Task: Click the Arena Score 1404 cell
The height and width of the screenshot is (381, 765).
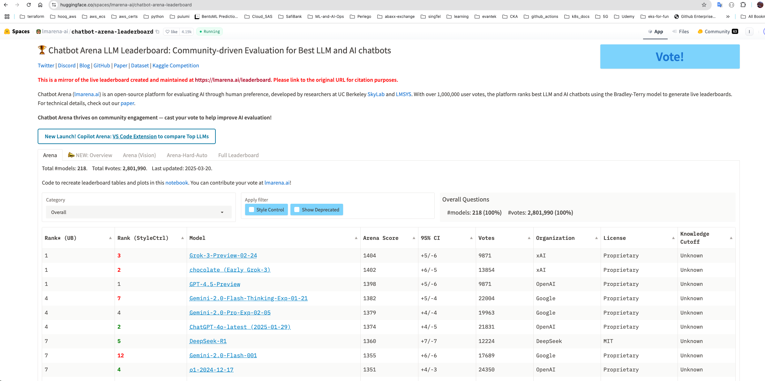Action: 389,255
